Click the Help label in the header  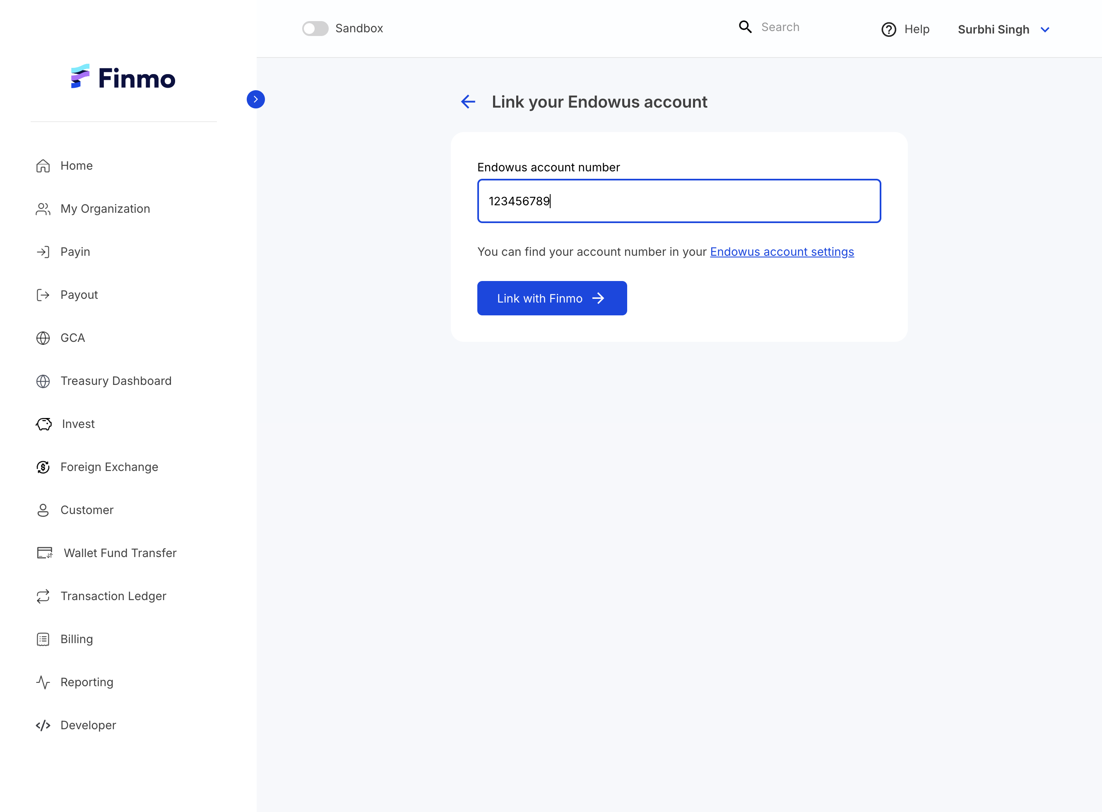(917, 29)
